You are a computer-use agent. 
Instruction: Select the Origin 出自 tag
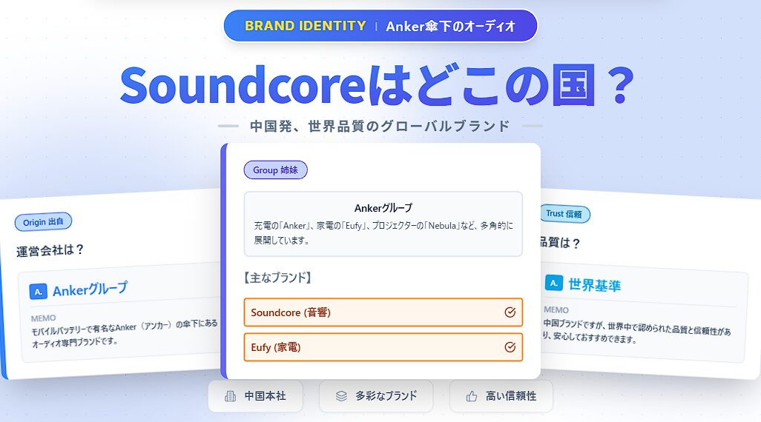pyautogui.click(x=43, y=221)
